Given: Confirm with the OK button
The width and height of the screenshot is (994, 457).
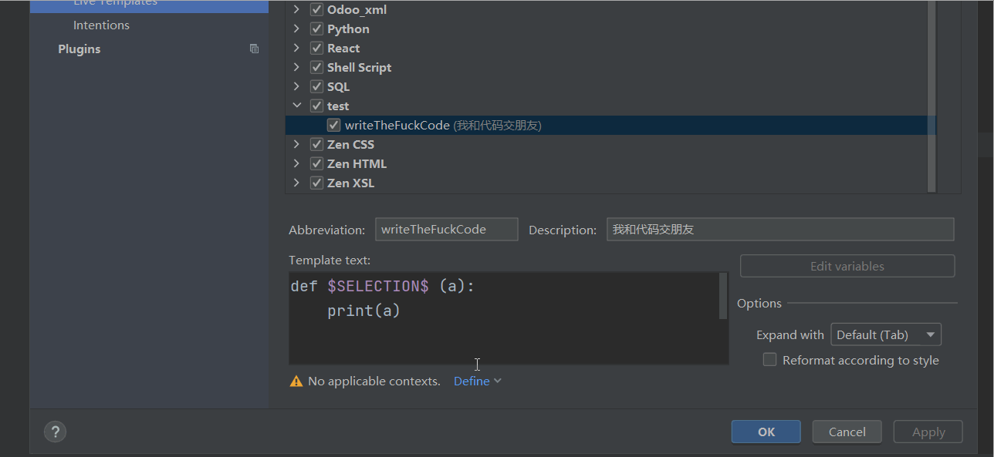Looking at the screenshot, I should pyautogui.click(x=766, y=432).
